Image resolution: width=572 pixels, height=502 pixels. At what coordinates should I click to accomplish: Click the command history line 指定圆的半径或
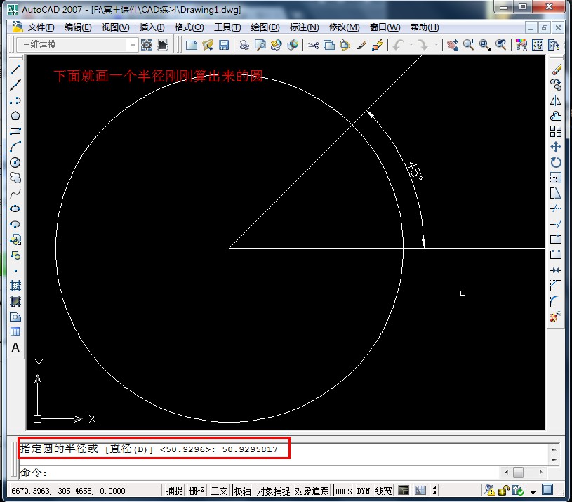[149, 449]
